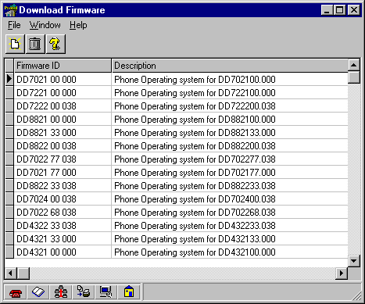Click Firmware ID cell DD7024 00 038
The height and width of the screenshot is (304, 365).
click(63, 198)
